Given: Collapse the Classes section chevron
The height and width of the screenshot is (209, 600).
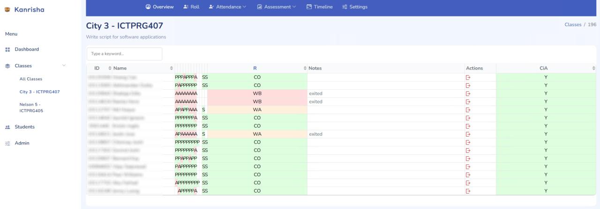Looking at the screenshot, I should [64, 66].
